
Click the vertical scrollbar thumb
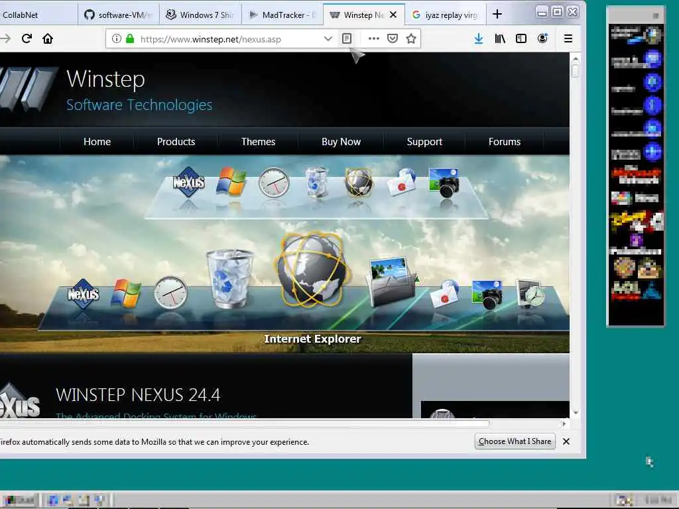pos(576,70)
